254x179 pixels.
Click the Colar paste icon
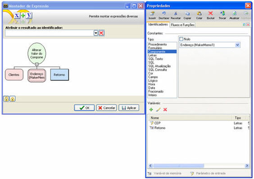click(x=199, y=13)
